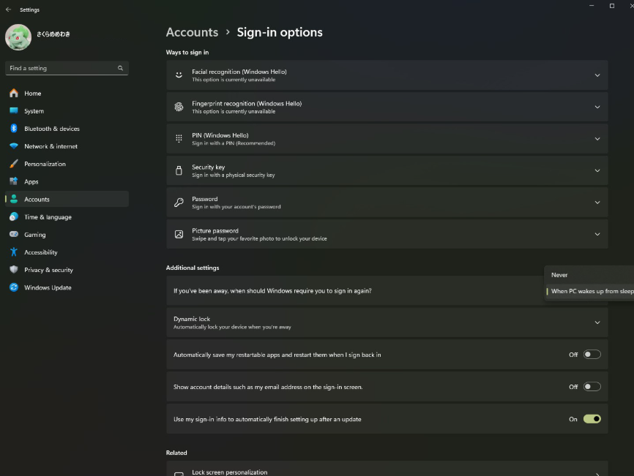The width and height of the screenshot is (634, 476).
Task: Expand the PIN (Windows Hello) chevron
Action: coord(597,139)
